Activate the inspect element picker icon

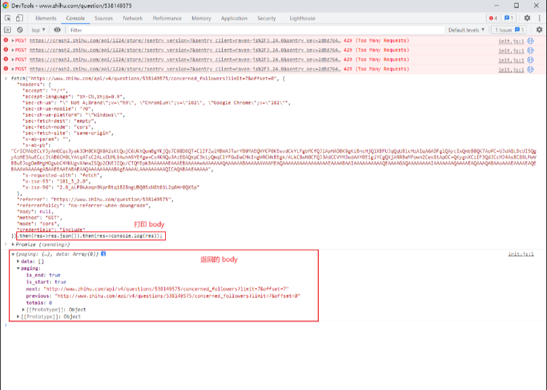click(x=7, y=18)
